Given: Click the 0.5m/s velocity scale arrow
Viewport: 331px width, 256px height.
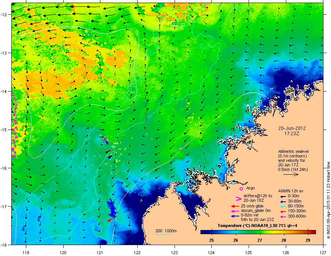Looking at the screenshot, I should tap(291, 174).
